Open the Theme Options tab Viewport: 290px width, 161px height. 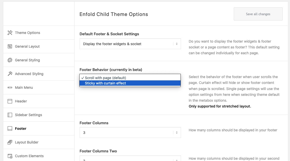pos(39,33)
